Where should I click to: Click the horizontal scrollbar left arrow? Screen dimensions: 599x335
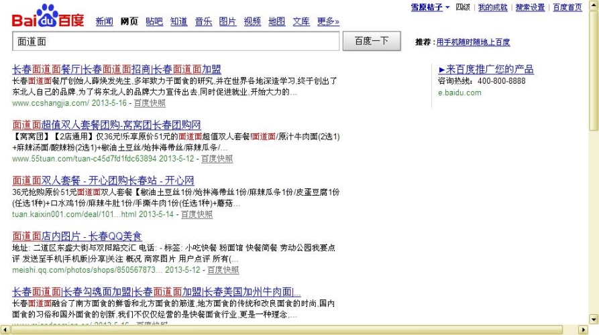coord(5,330)
